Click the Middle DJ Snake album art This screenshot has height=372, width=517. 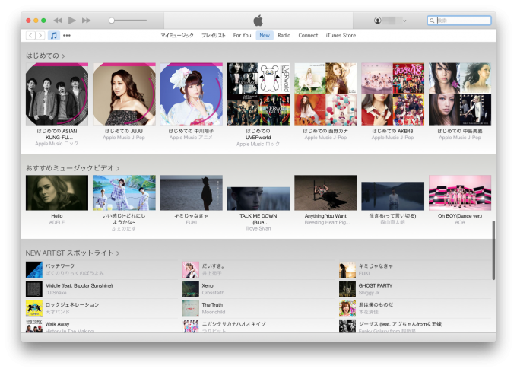pos(34,289)
